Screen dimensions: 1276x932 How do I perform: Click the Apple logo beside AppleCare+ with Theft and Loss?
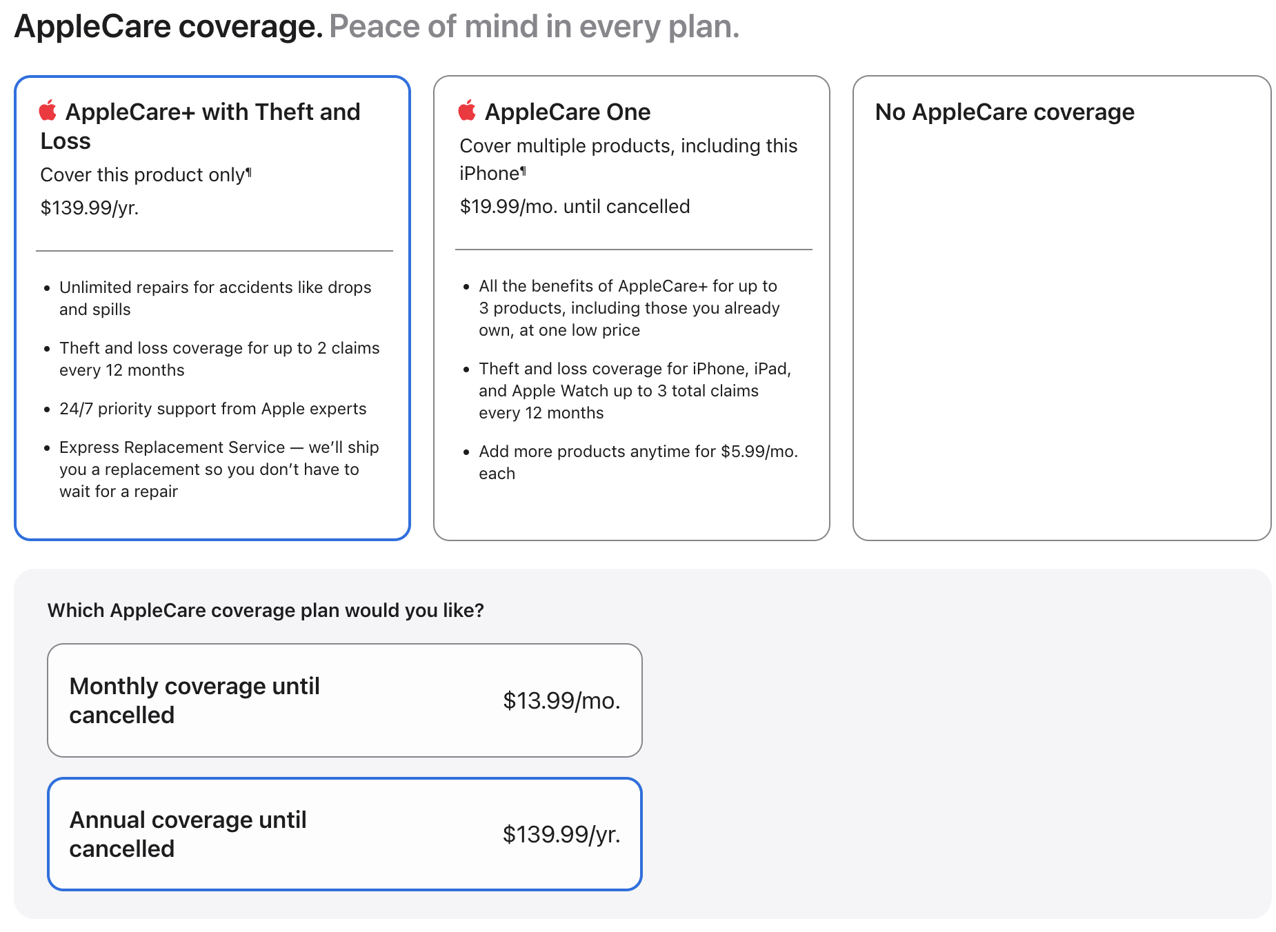(48, 110)
